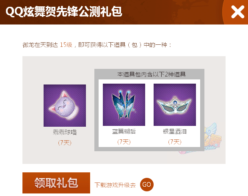Click the QQ炫舞贺先锋公测礼包 title
The height and width of the screenshot is (196, 248).
point(64,11)
